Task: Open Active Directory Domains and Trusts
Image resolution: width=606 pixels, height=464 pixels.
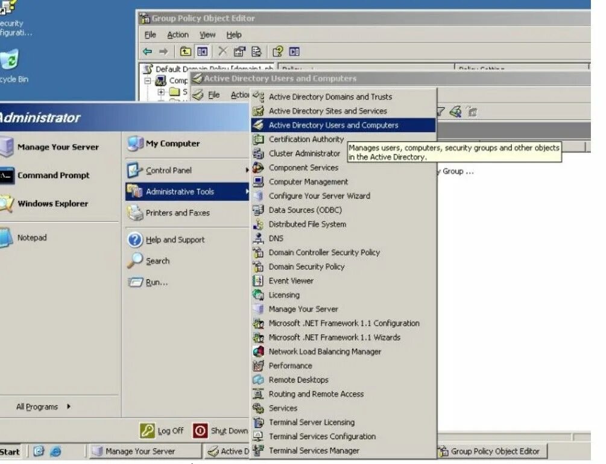Action: point(343,97)
